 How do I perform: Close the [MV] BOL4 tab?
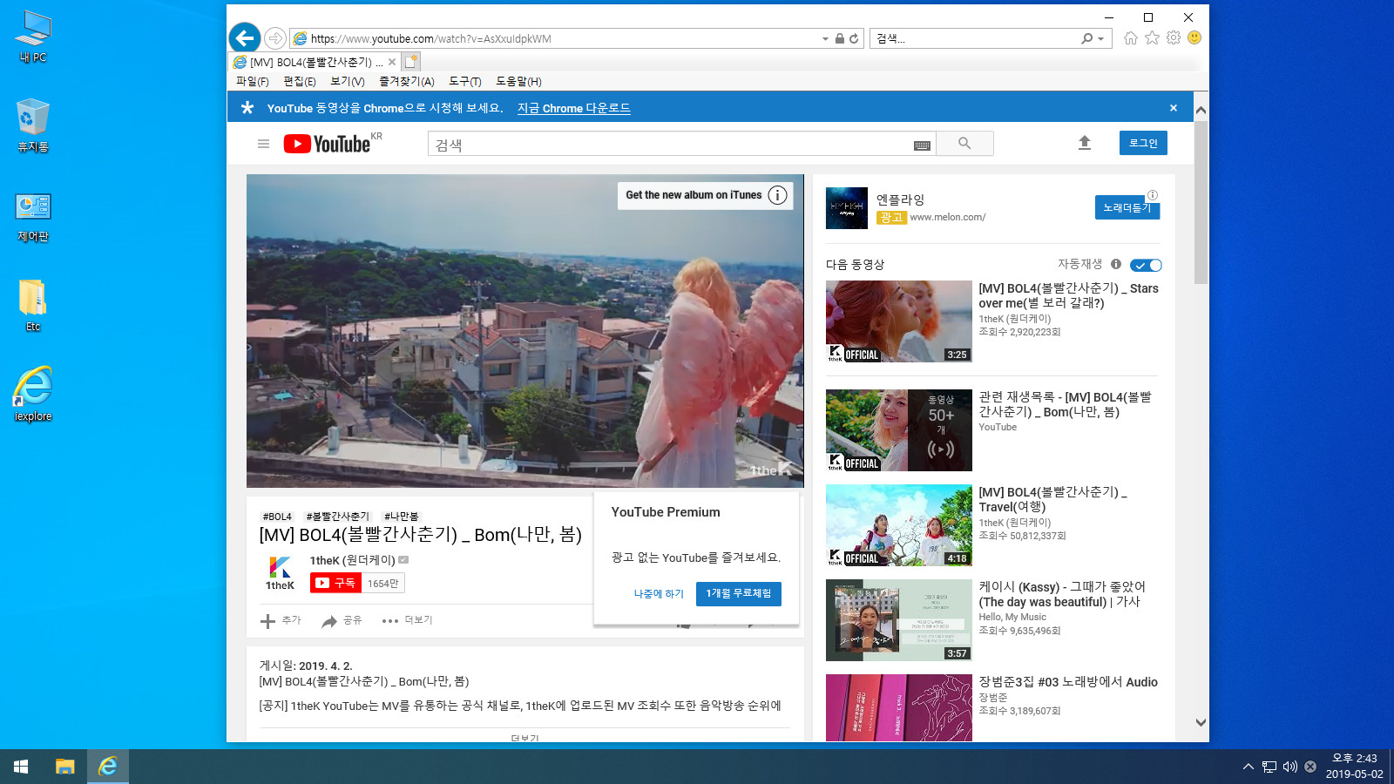[392, 62]
